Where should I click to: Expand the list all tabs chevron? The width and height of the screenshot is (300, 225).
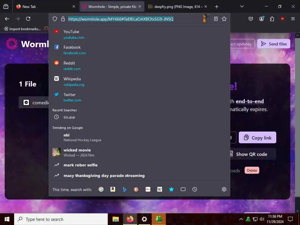[x=242, y=6]
